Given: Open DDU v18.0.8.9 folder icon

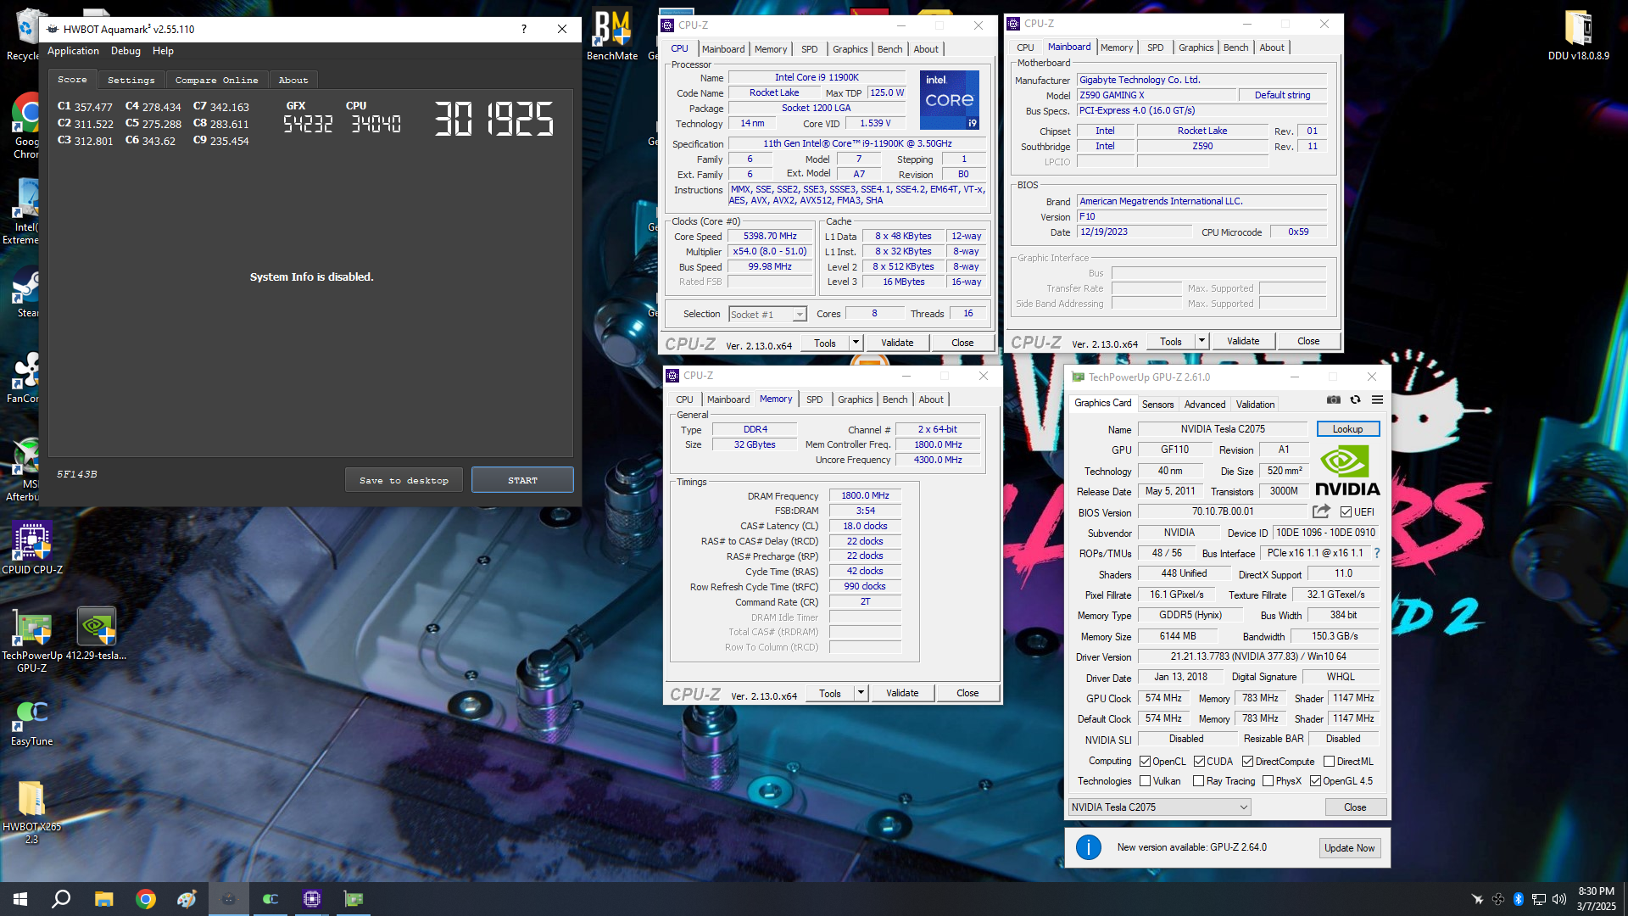Looking at the screenshot, I should [x=1578, y=36].
